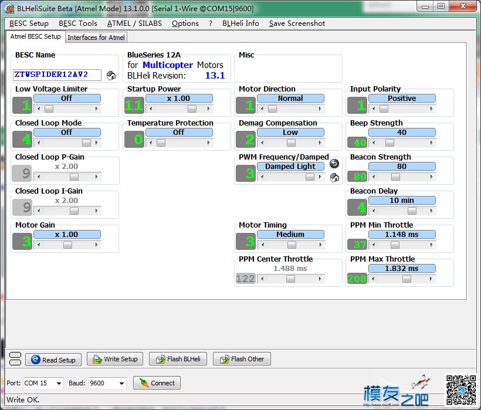The width and height of the screenshot is (481, 410).
Task: Increase Startup Power with its right arrow
Action: coord(208,109)
